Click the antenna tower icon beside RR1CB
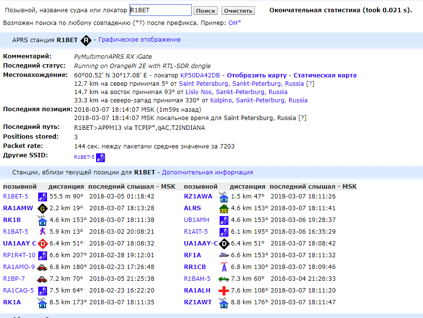The image size is (423, 318). point(224,267)
